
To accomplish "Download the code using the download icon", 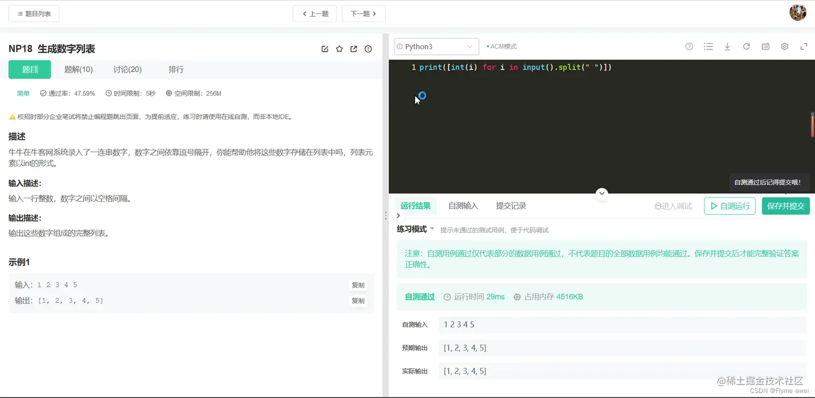I will click(727, 46).
